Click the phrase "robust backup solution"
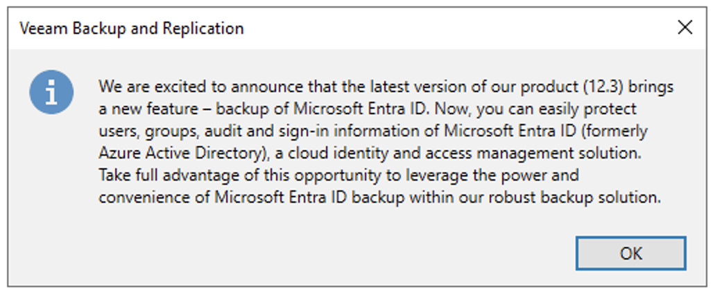The image size is (713, 299). pyautogui.click(x=574, y=197)
